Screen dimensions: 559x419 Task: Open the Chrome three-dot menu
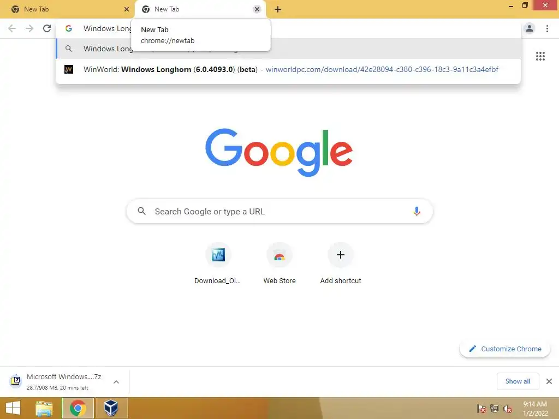[x=547, y=28]
